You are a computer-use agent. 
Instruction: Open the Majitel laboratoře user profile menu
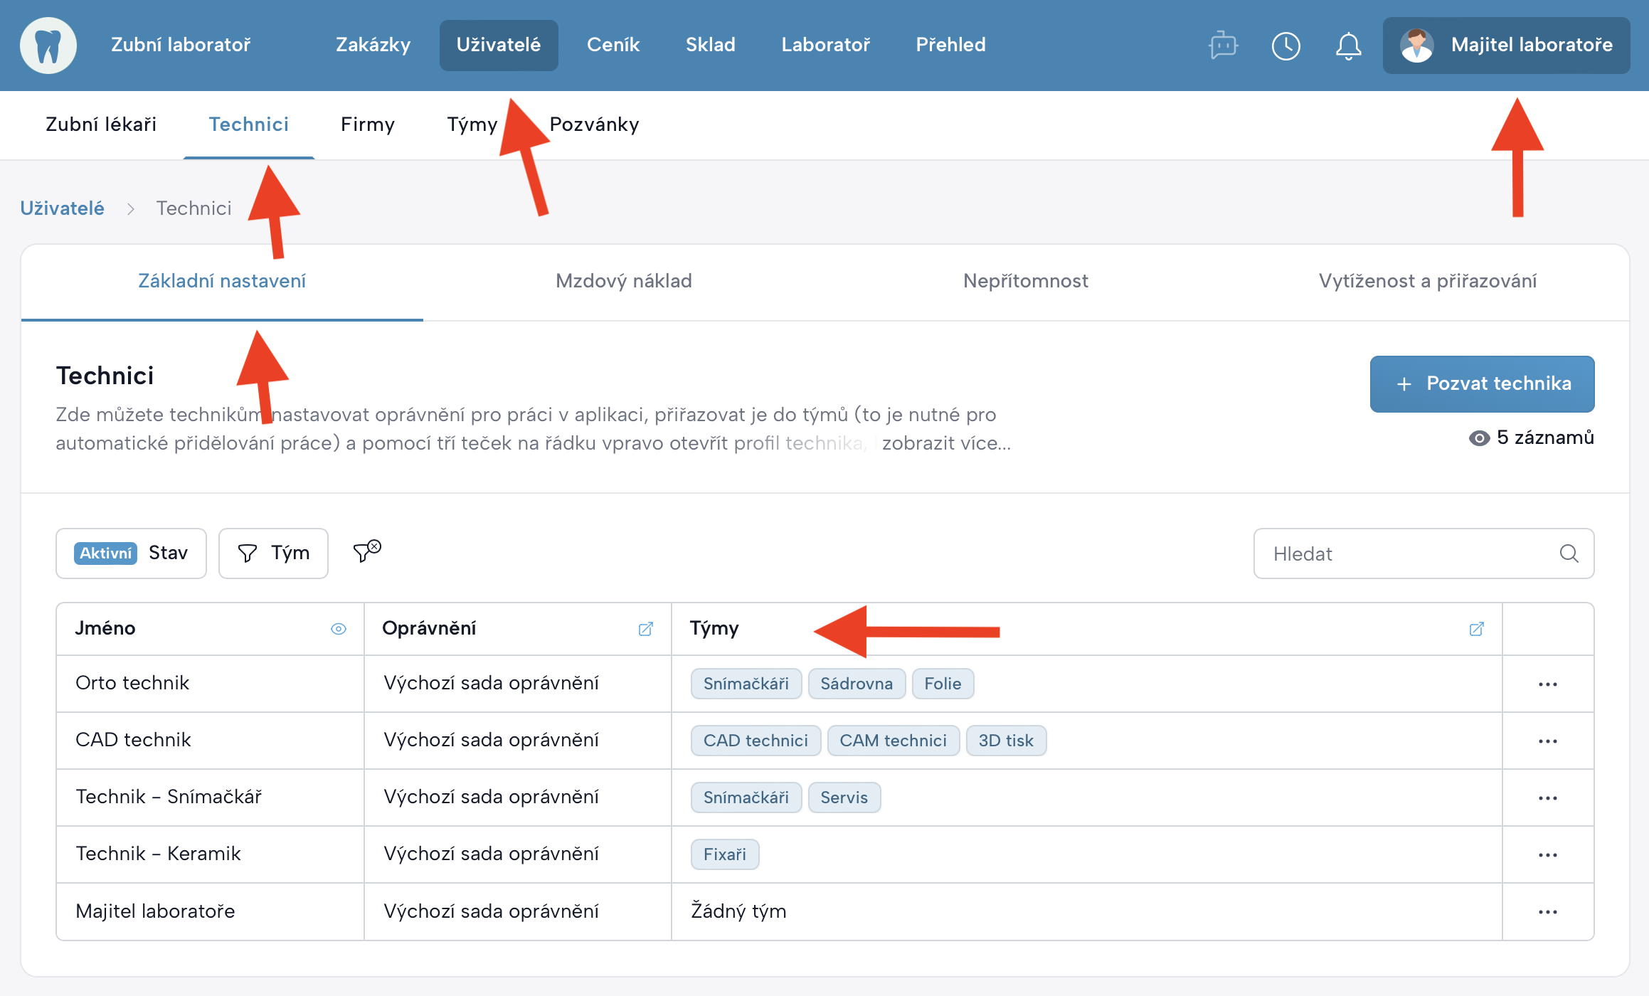point(1506,46)
